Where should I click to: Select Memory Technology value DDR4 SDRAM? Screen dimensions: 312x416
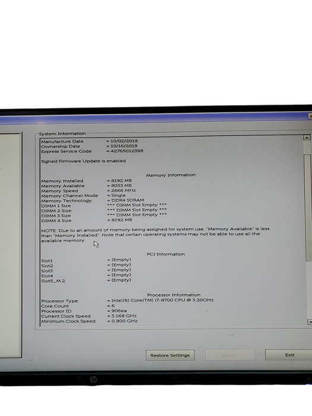pyautogui.click(x=128, y=200)
